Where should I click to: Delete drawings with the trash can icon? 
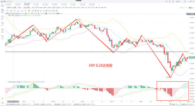tap(57, 11)
